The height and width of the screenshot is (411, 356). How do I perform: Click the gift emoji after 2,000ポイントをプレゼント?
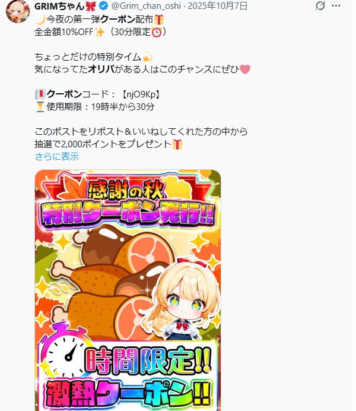(177, 144)
